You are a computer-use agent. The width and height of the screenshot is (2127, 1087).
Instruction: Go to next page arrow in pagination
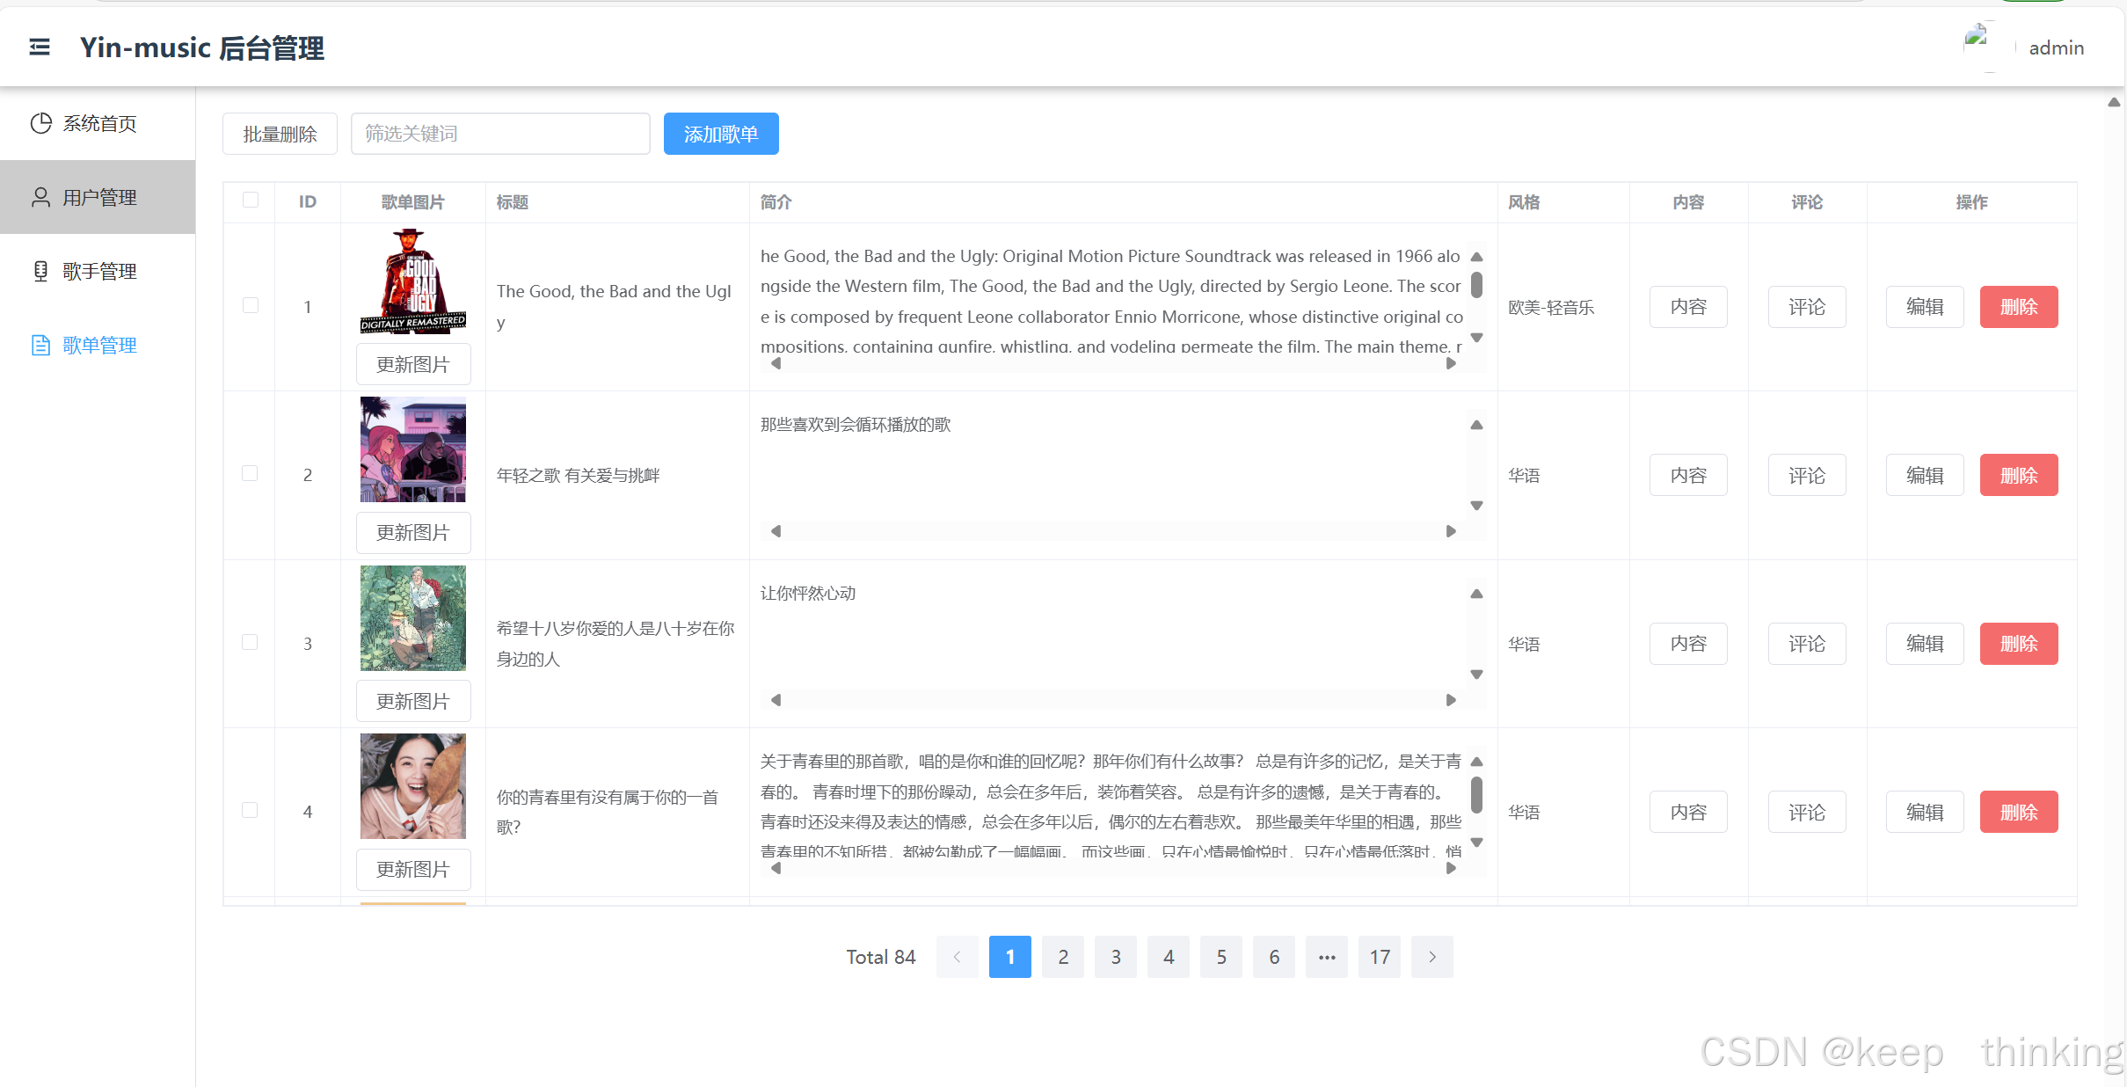coord(1431,957)
